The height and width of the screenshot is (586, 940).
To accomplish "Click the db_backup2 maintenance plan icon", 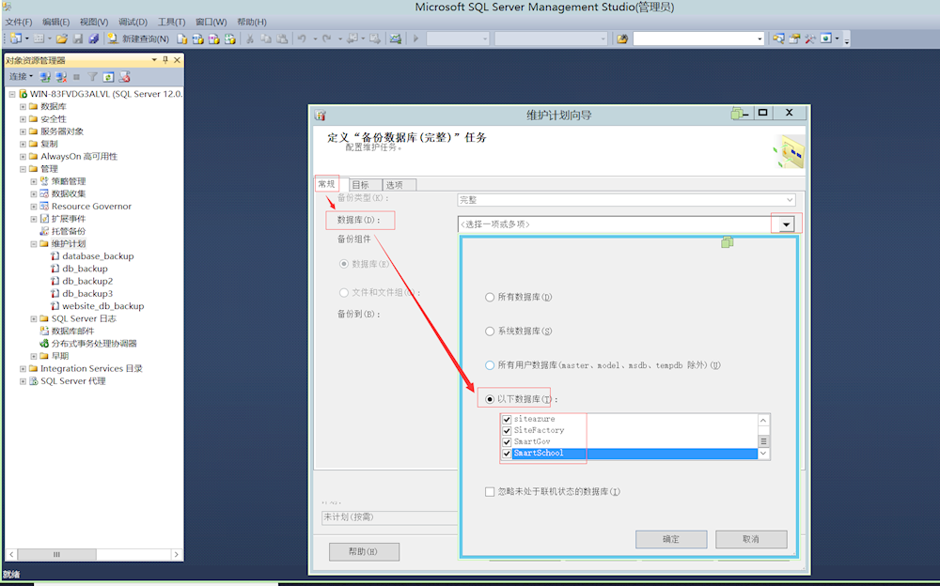I will [55, 281].
